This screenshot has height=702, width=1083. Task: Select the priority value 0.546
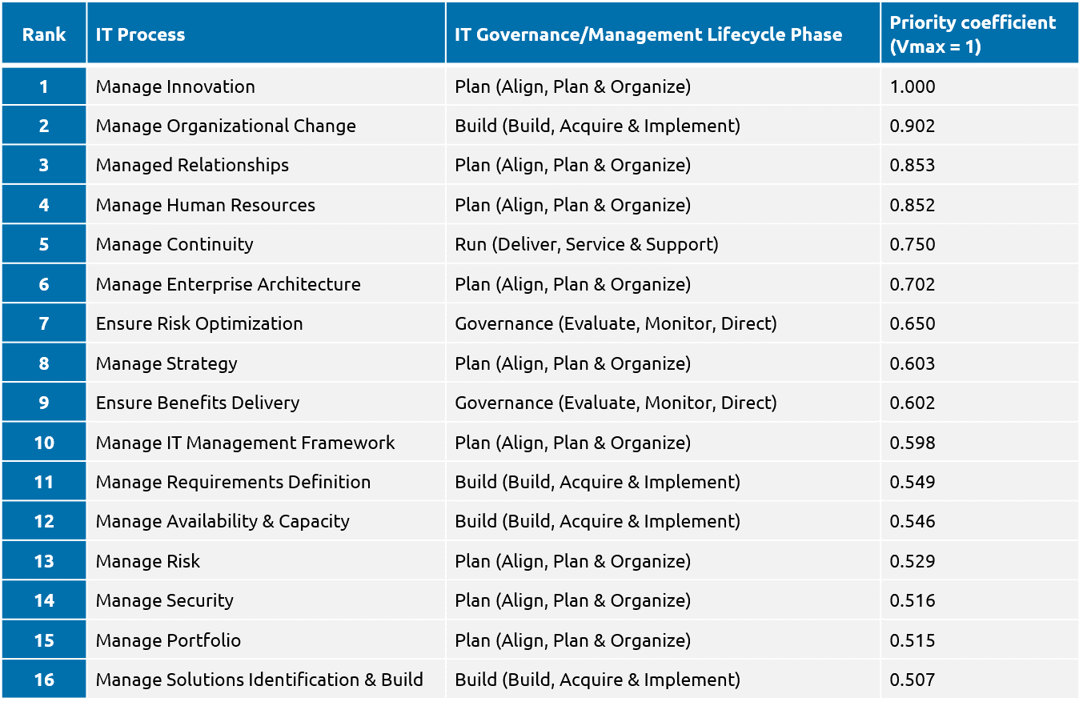pyautogui.click(x=913, y=521)
